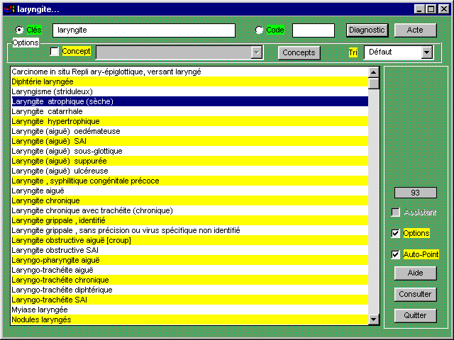This screenshot has width=454, height=340.
Task: Select Laryngite (aiguë) sous-glottique row
Action: click(189, 151)
